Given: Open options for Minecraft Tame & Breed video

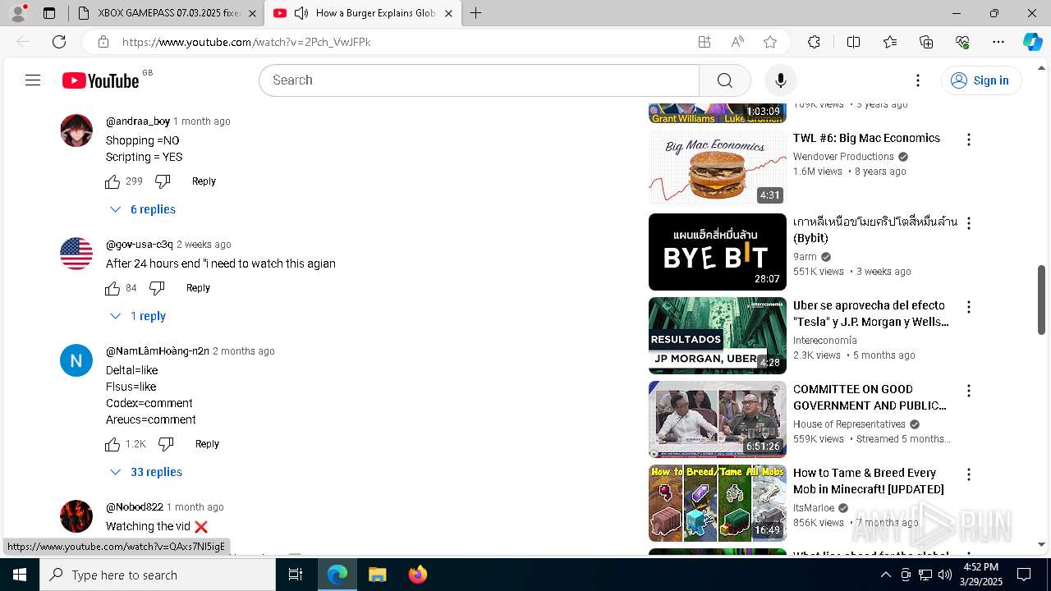Looking at the screenshot, I should (969, 474).
